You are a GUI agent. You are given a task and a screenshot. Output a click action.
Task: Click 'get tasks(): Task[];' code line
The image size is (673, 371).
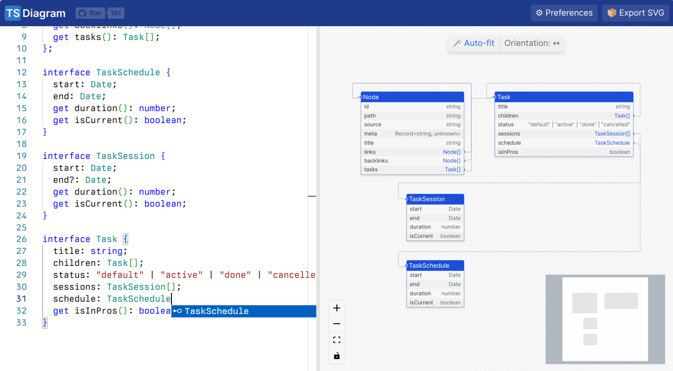107,37
